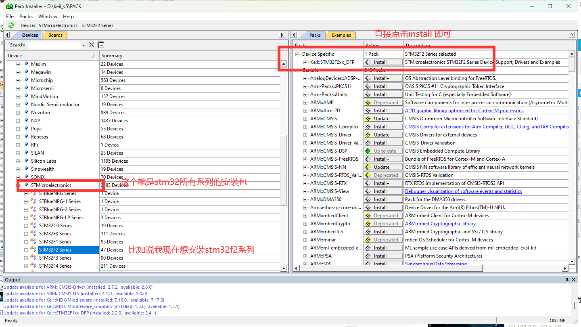Expand the Silicon Labs vendor node
Viewport: 581px width, 327px height.
click(18, 161)
